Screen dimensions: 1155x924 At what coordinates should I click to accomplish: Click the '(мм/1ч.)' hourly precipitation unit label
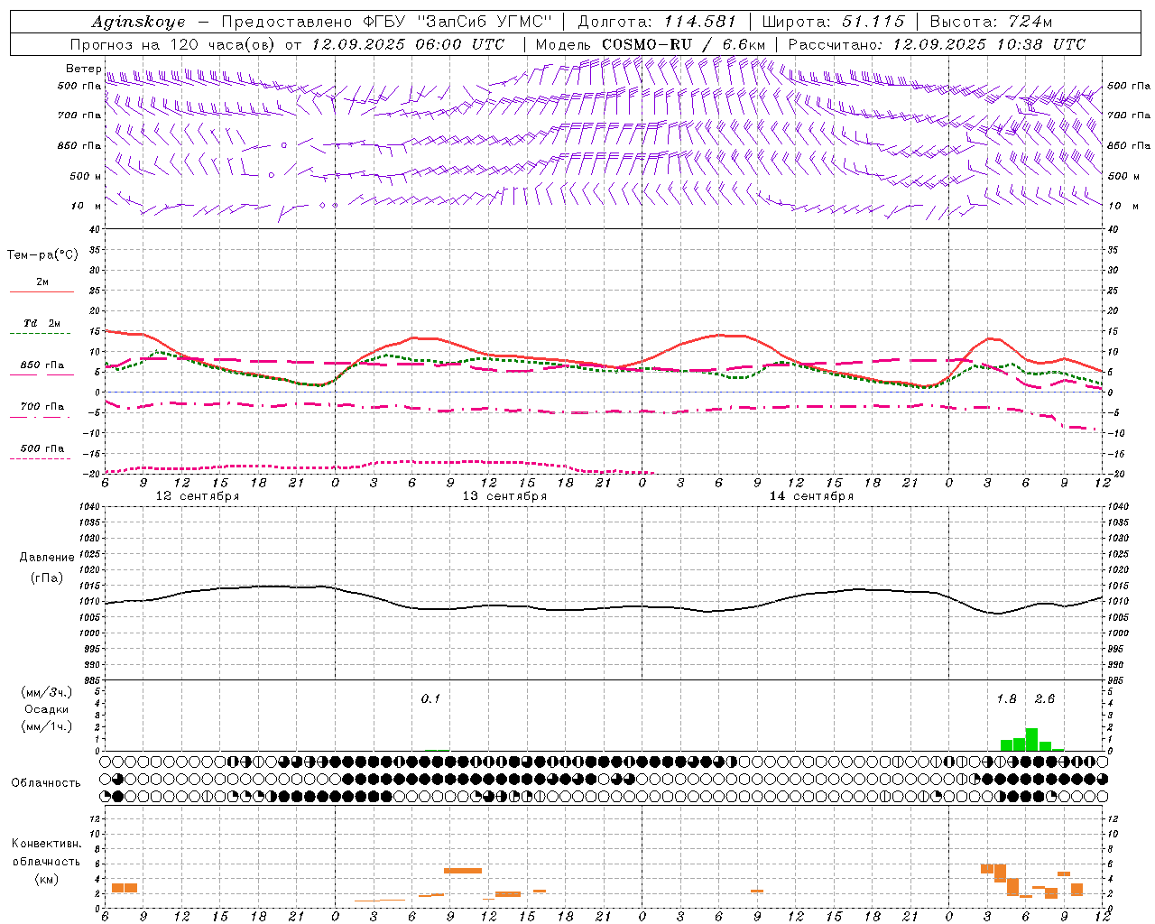[x=47, y=726]
